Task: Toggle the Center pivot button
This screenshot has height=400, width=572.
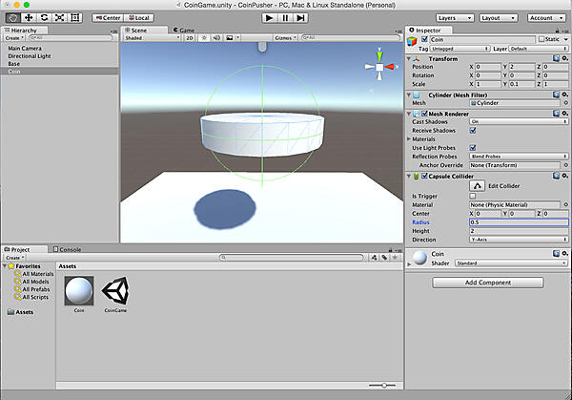Action: (107, 17)
